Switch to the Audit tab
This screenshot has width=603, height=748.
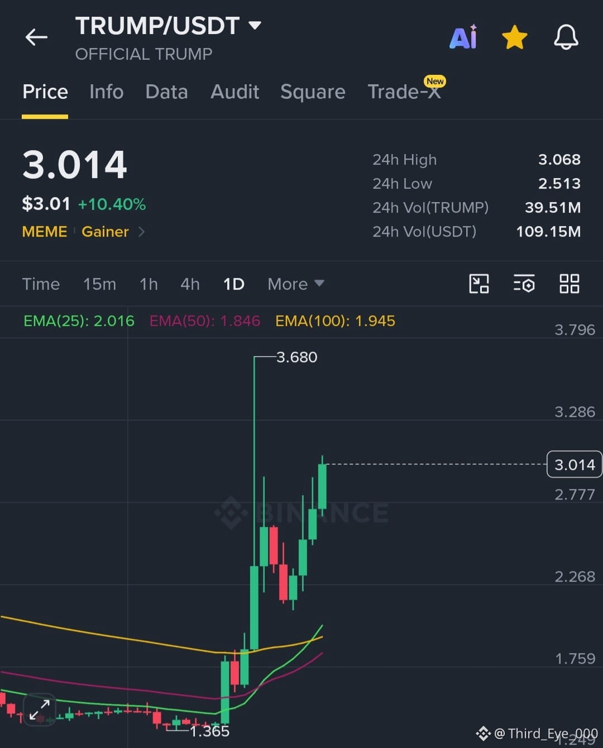[x=234, y=92]
